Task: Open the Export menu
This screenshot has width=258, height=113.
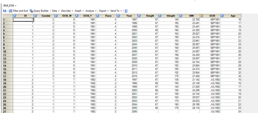Action: pos(104,11)
